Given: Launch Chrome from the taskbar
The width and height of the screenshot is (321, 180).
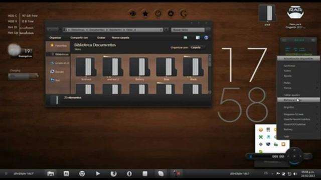Looking at the screenshot, I should [x=82, y=173].
